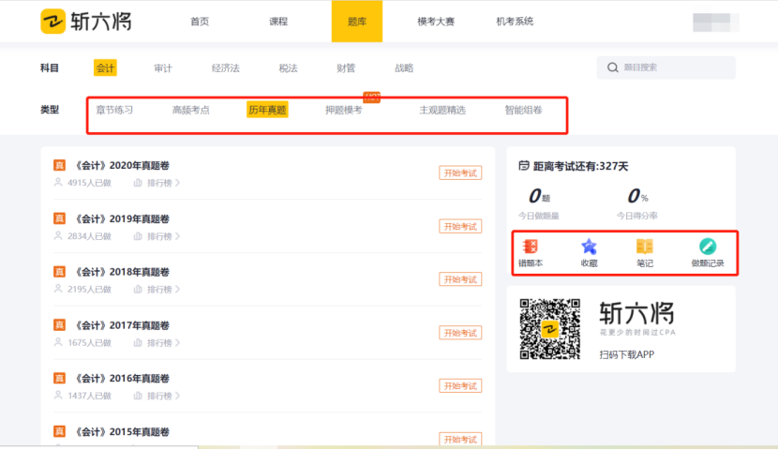Open the 收藏 favorites star
The width and height of the screenshot is (778, 450).
coord(589,253)
